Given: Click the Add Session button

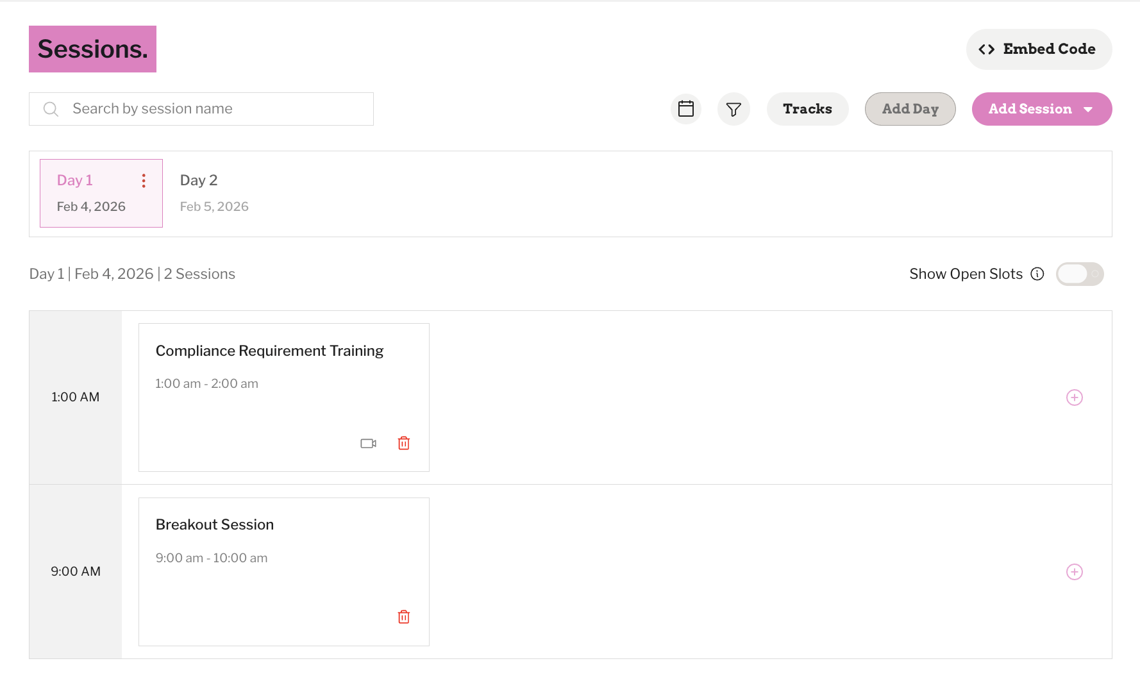Looking at the screenshot, I should (1042, 109).
